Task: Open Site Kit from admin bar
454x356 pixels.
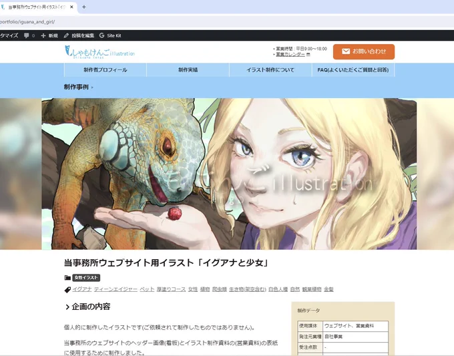Action: [x=110, y=35]
